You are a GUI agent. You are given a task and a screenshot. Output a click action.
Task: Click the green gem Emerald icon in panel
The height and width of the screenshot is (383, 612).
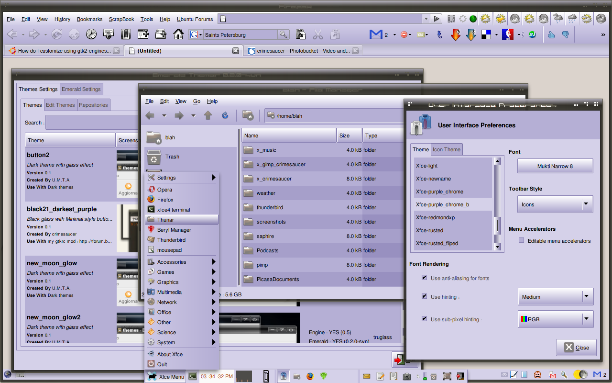[324, 376]
